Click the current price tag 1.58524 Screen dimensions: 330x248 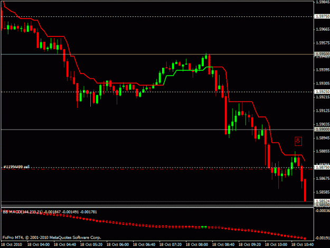point(322,201)
